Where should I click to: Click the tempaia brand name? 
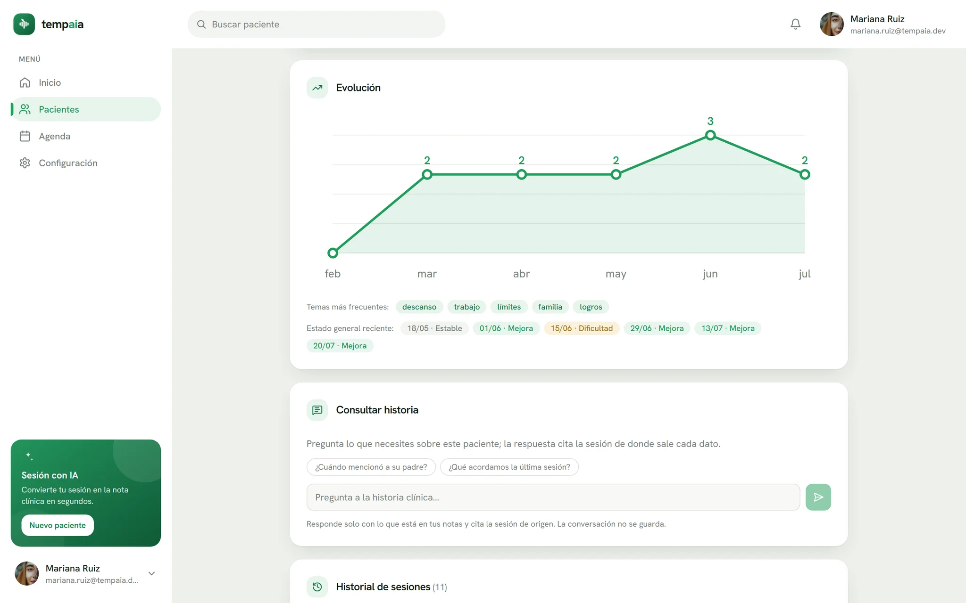click(x=62, y=24)
